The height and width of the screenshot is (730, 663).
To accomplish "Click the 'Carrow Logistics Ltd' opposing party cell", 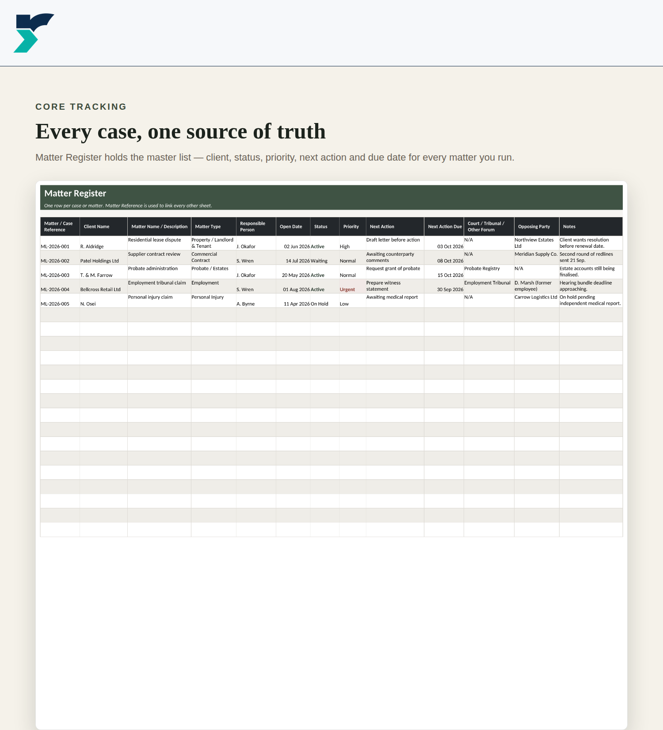I will pyautogui.click(x=537, y=301).
